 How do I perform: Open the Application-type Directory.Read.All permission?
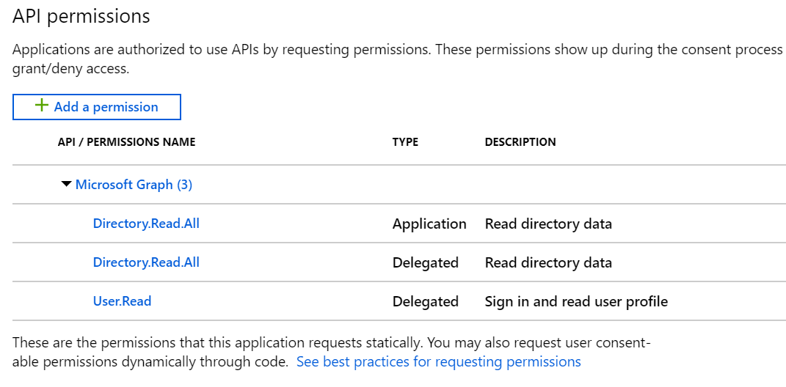pyautogui.click(x=146, y=224)
